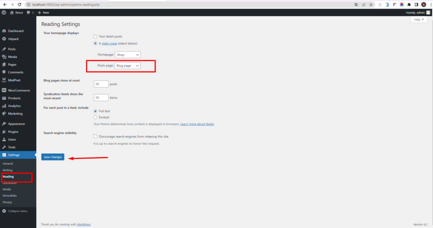
Task: Click the WordPress logo in admin bar
Action: coord(4,12)
